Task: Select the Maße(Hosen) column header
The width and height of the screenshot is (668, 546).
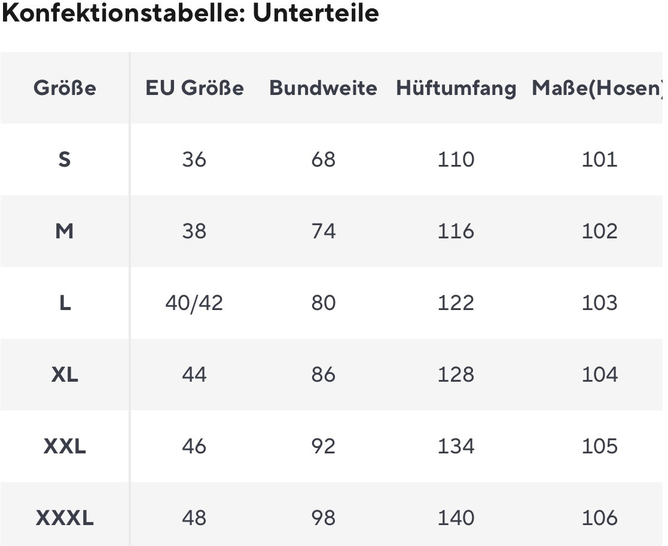Action: (598, 88)
